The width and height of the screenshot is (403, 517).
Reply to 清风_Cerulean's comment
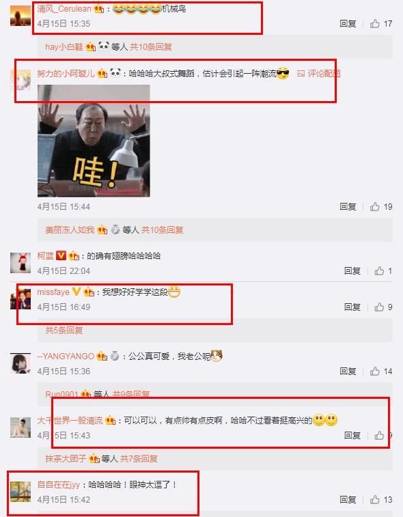tap(348, 23)
